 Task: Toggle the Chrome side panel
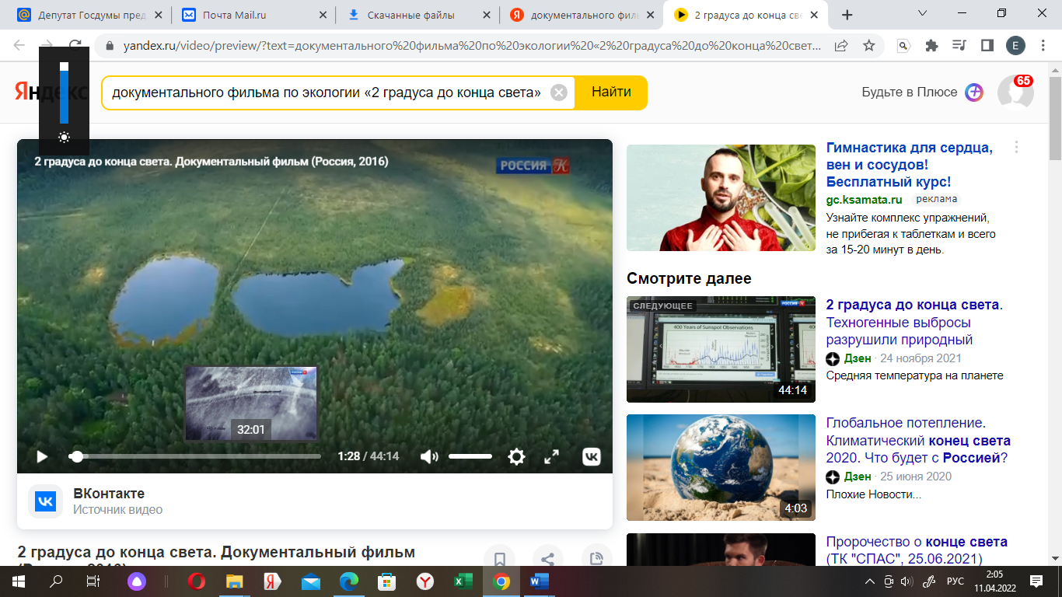(987, 46)
